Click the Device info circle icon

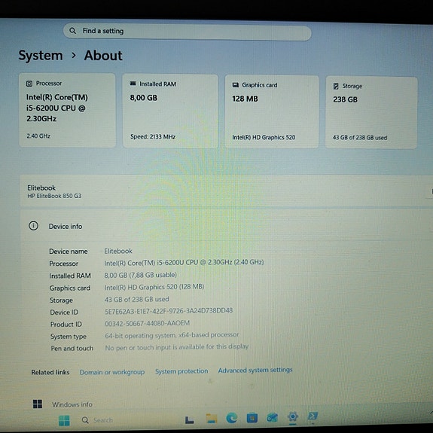coord(33,226)
